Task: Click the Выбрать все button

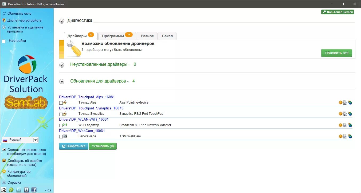Action: point(74,146)
